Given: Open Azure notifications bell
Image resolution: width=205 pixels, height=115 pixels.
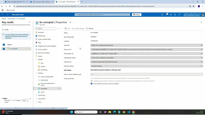Looking at the screenshot, I should coord(167,15).
